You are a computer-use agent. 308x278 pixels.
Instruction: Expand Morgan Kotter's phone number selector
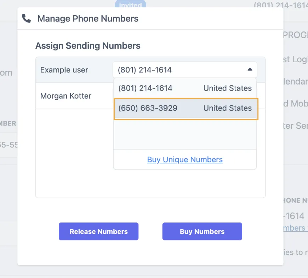tap(184, 95)
